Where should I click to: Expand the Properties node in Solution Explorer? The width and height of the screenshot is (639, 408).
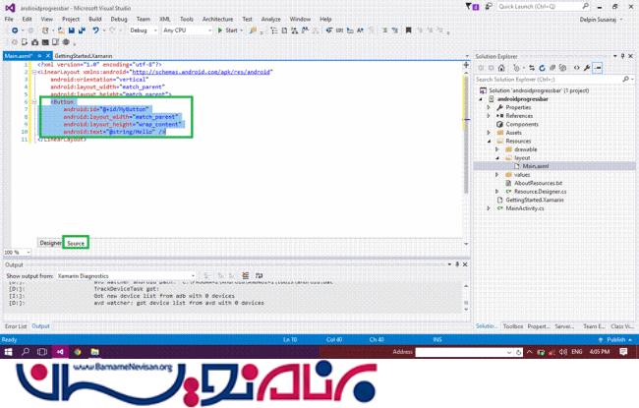(490, 106)
